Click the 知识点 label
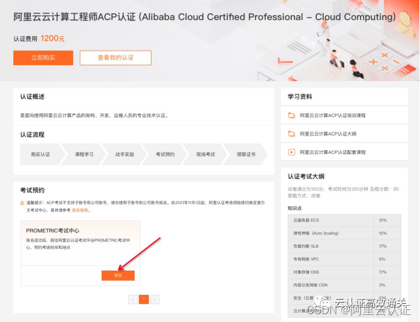This screenshot has height=322, width=420. (x=295, y=208)
